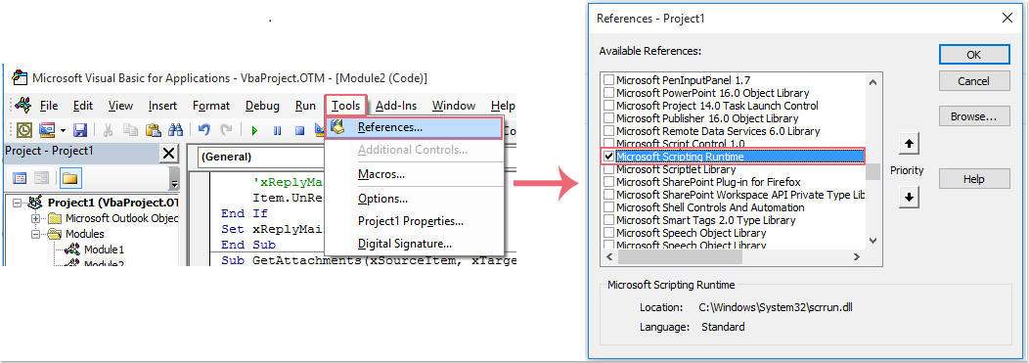The width and height of the screenshot is (1029, 363).
Task: Click the Find binoculars icon
Action: (x=176, y=129)
